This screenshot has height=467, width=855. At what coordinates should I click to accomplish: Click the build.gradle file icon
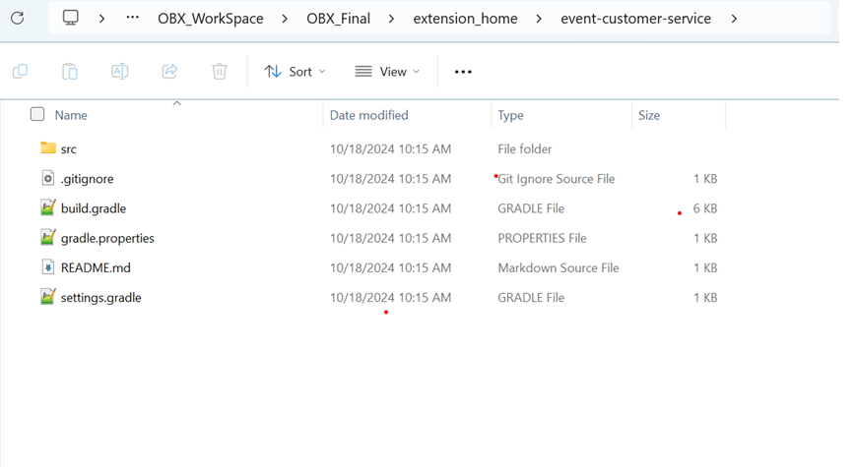point(48,207)
